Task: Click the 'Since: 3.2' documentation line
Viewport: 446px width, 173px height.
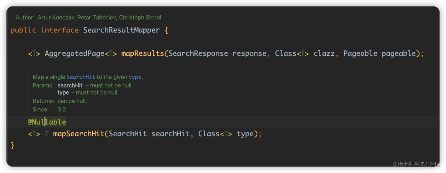Action: coord(49,110)
